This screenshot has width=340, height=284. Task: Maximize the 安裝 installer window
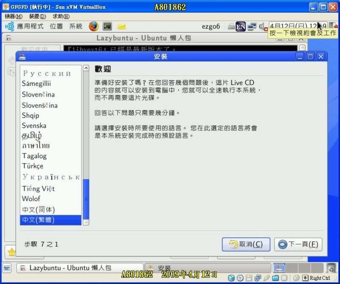310,57
